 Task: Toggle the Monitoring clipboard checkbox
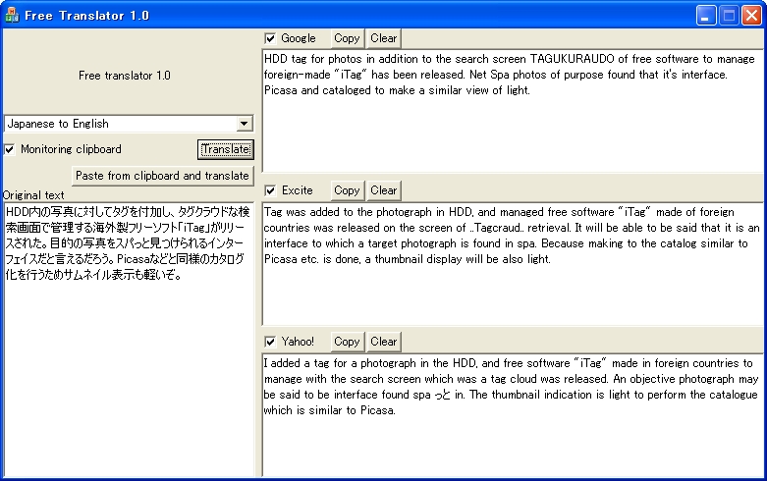pos(10,149)
